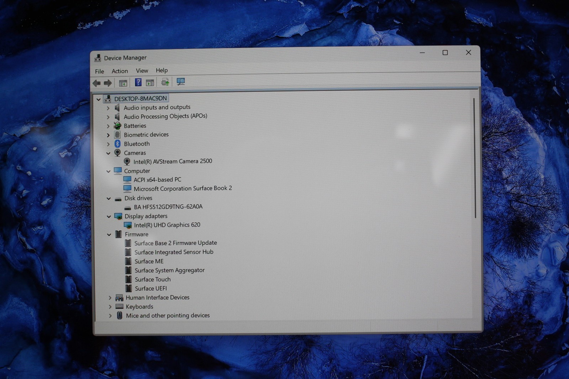
Task: Expand Audio Processing Objects (APOs)
Action: click(x=108, y=117)
